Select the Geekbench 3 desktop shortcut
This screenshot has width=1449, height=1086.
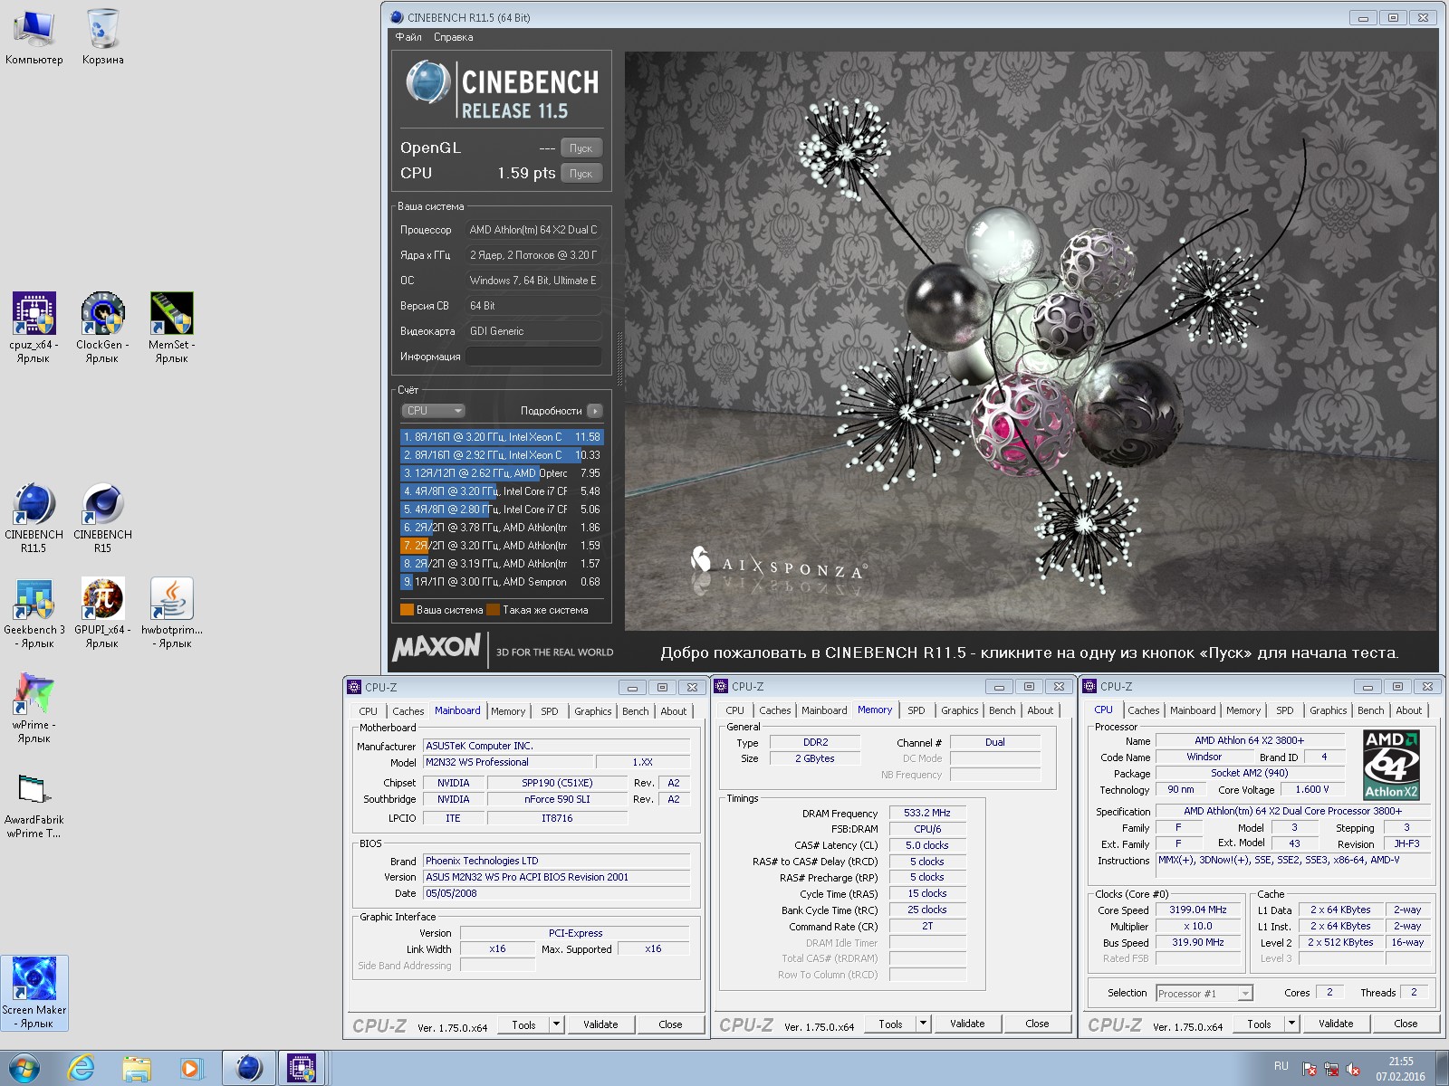pyautogui.click(x=34, y=613)
